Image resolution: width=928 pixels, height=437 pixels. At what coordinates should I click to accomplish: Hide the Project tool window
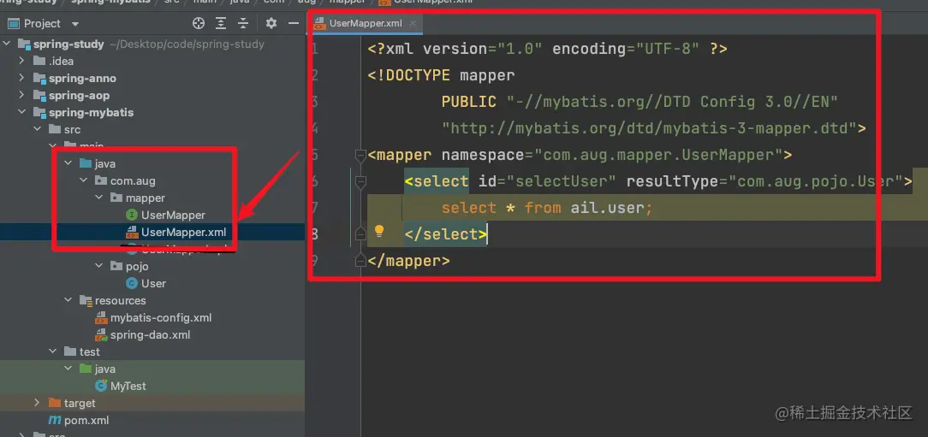pyautogui.click(x=293, y=24)
